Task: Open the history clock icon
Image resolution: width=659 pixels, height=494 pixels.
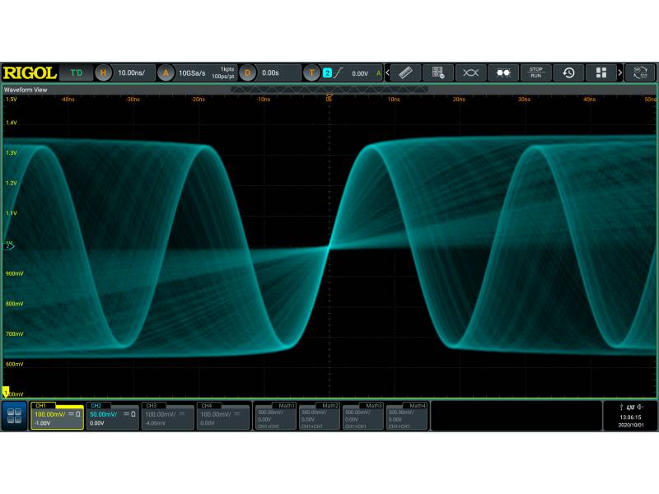Action: 568,72
